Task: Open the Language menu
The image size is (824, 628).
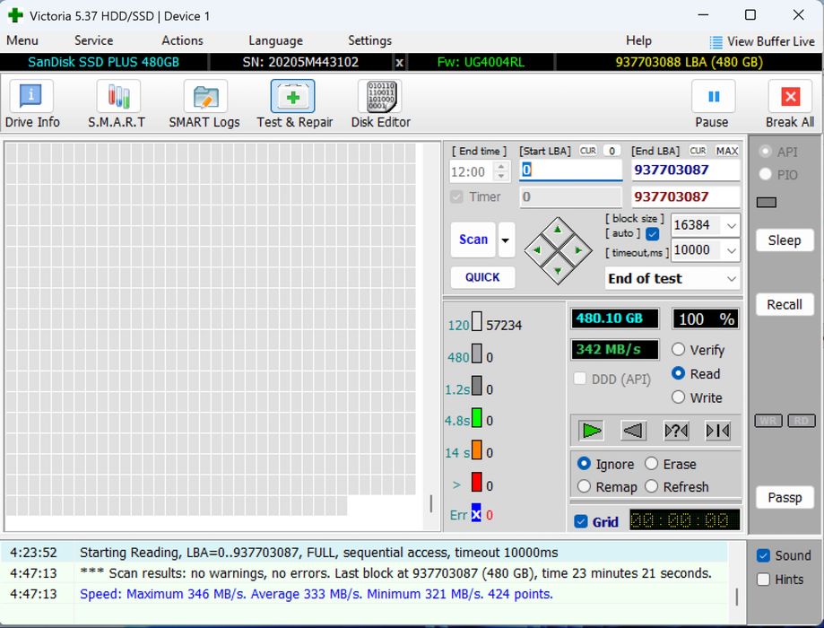Action: pyautogui.click(x=275, y=40)
